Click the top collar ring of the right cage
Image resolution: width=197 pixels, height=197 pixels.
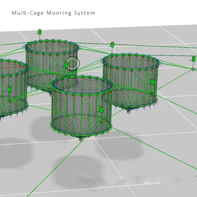[131, 55]
